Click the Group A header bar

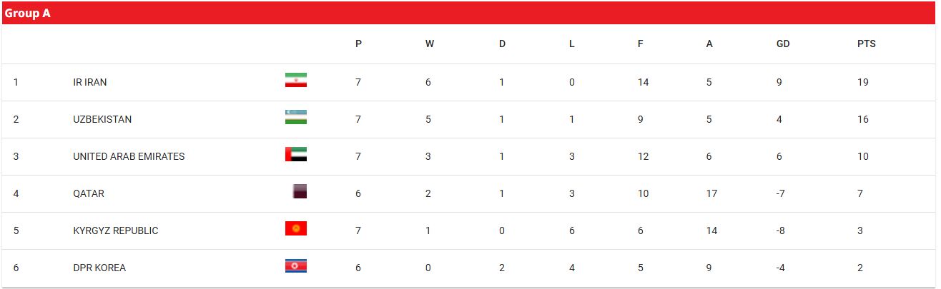[468, 13]
